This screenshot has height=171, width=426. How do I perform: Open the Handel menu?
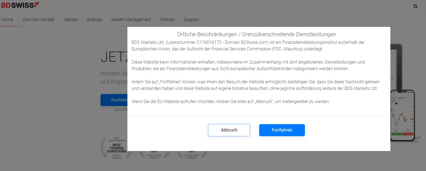coord(71,19)
